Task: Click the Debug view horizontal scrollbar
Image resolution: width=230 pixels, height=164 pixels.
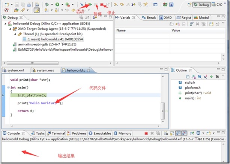Action: point(33,63)
